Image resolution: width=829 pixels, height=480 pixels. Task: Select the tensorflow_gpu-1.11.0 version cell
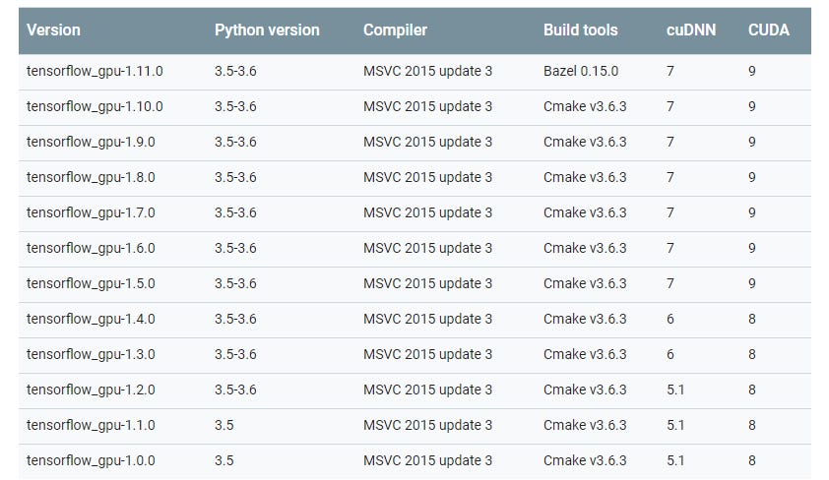click(x=95, y=71)
